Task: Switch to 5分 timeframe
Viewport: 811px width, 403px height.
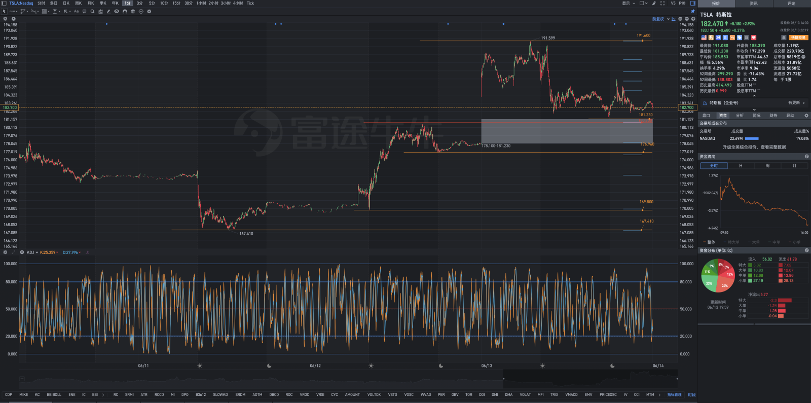Action: [152, 3]
